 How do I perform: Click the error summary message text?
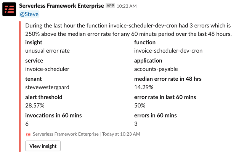[x=128, y=30]
